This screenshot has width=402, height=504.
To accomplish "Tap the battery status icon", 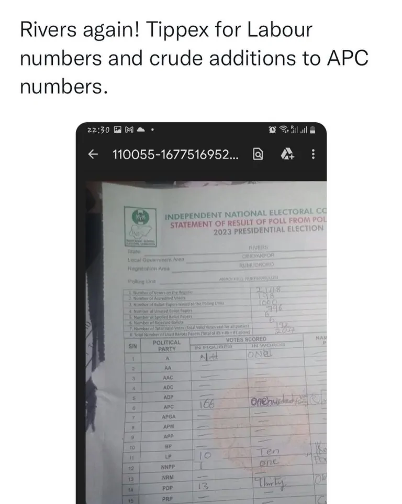I will point(312,130).
